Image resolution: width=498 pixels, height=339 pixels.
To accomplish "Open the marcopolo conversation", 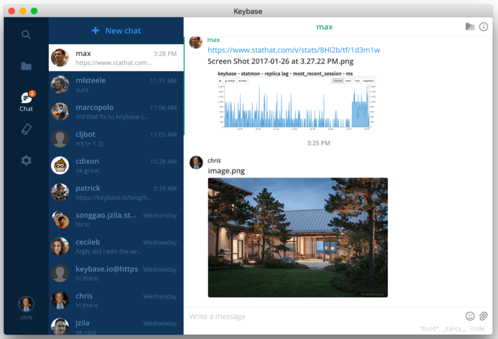I will click(116, 111).
